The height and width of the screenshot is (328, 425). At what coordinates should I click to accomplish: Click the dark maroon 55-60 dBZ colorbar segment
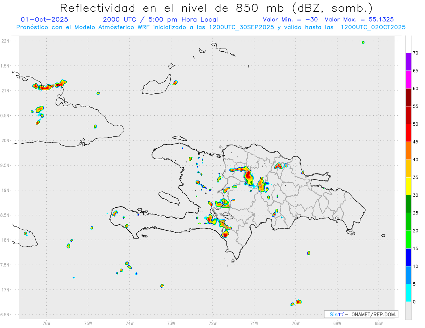point(408,97)
